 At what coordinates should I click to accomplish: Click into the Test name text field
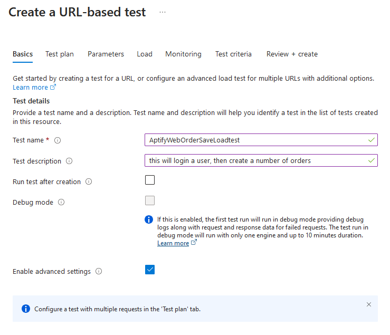[x=261, y=140]
